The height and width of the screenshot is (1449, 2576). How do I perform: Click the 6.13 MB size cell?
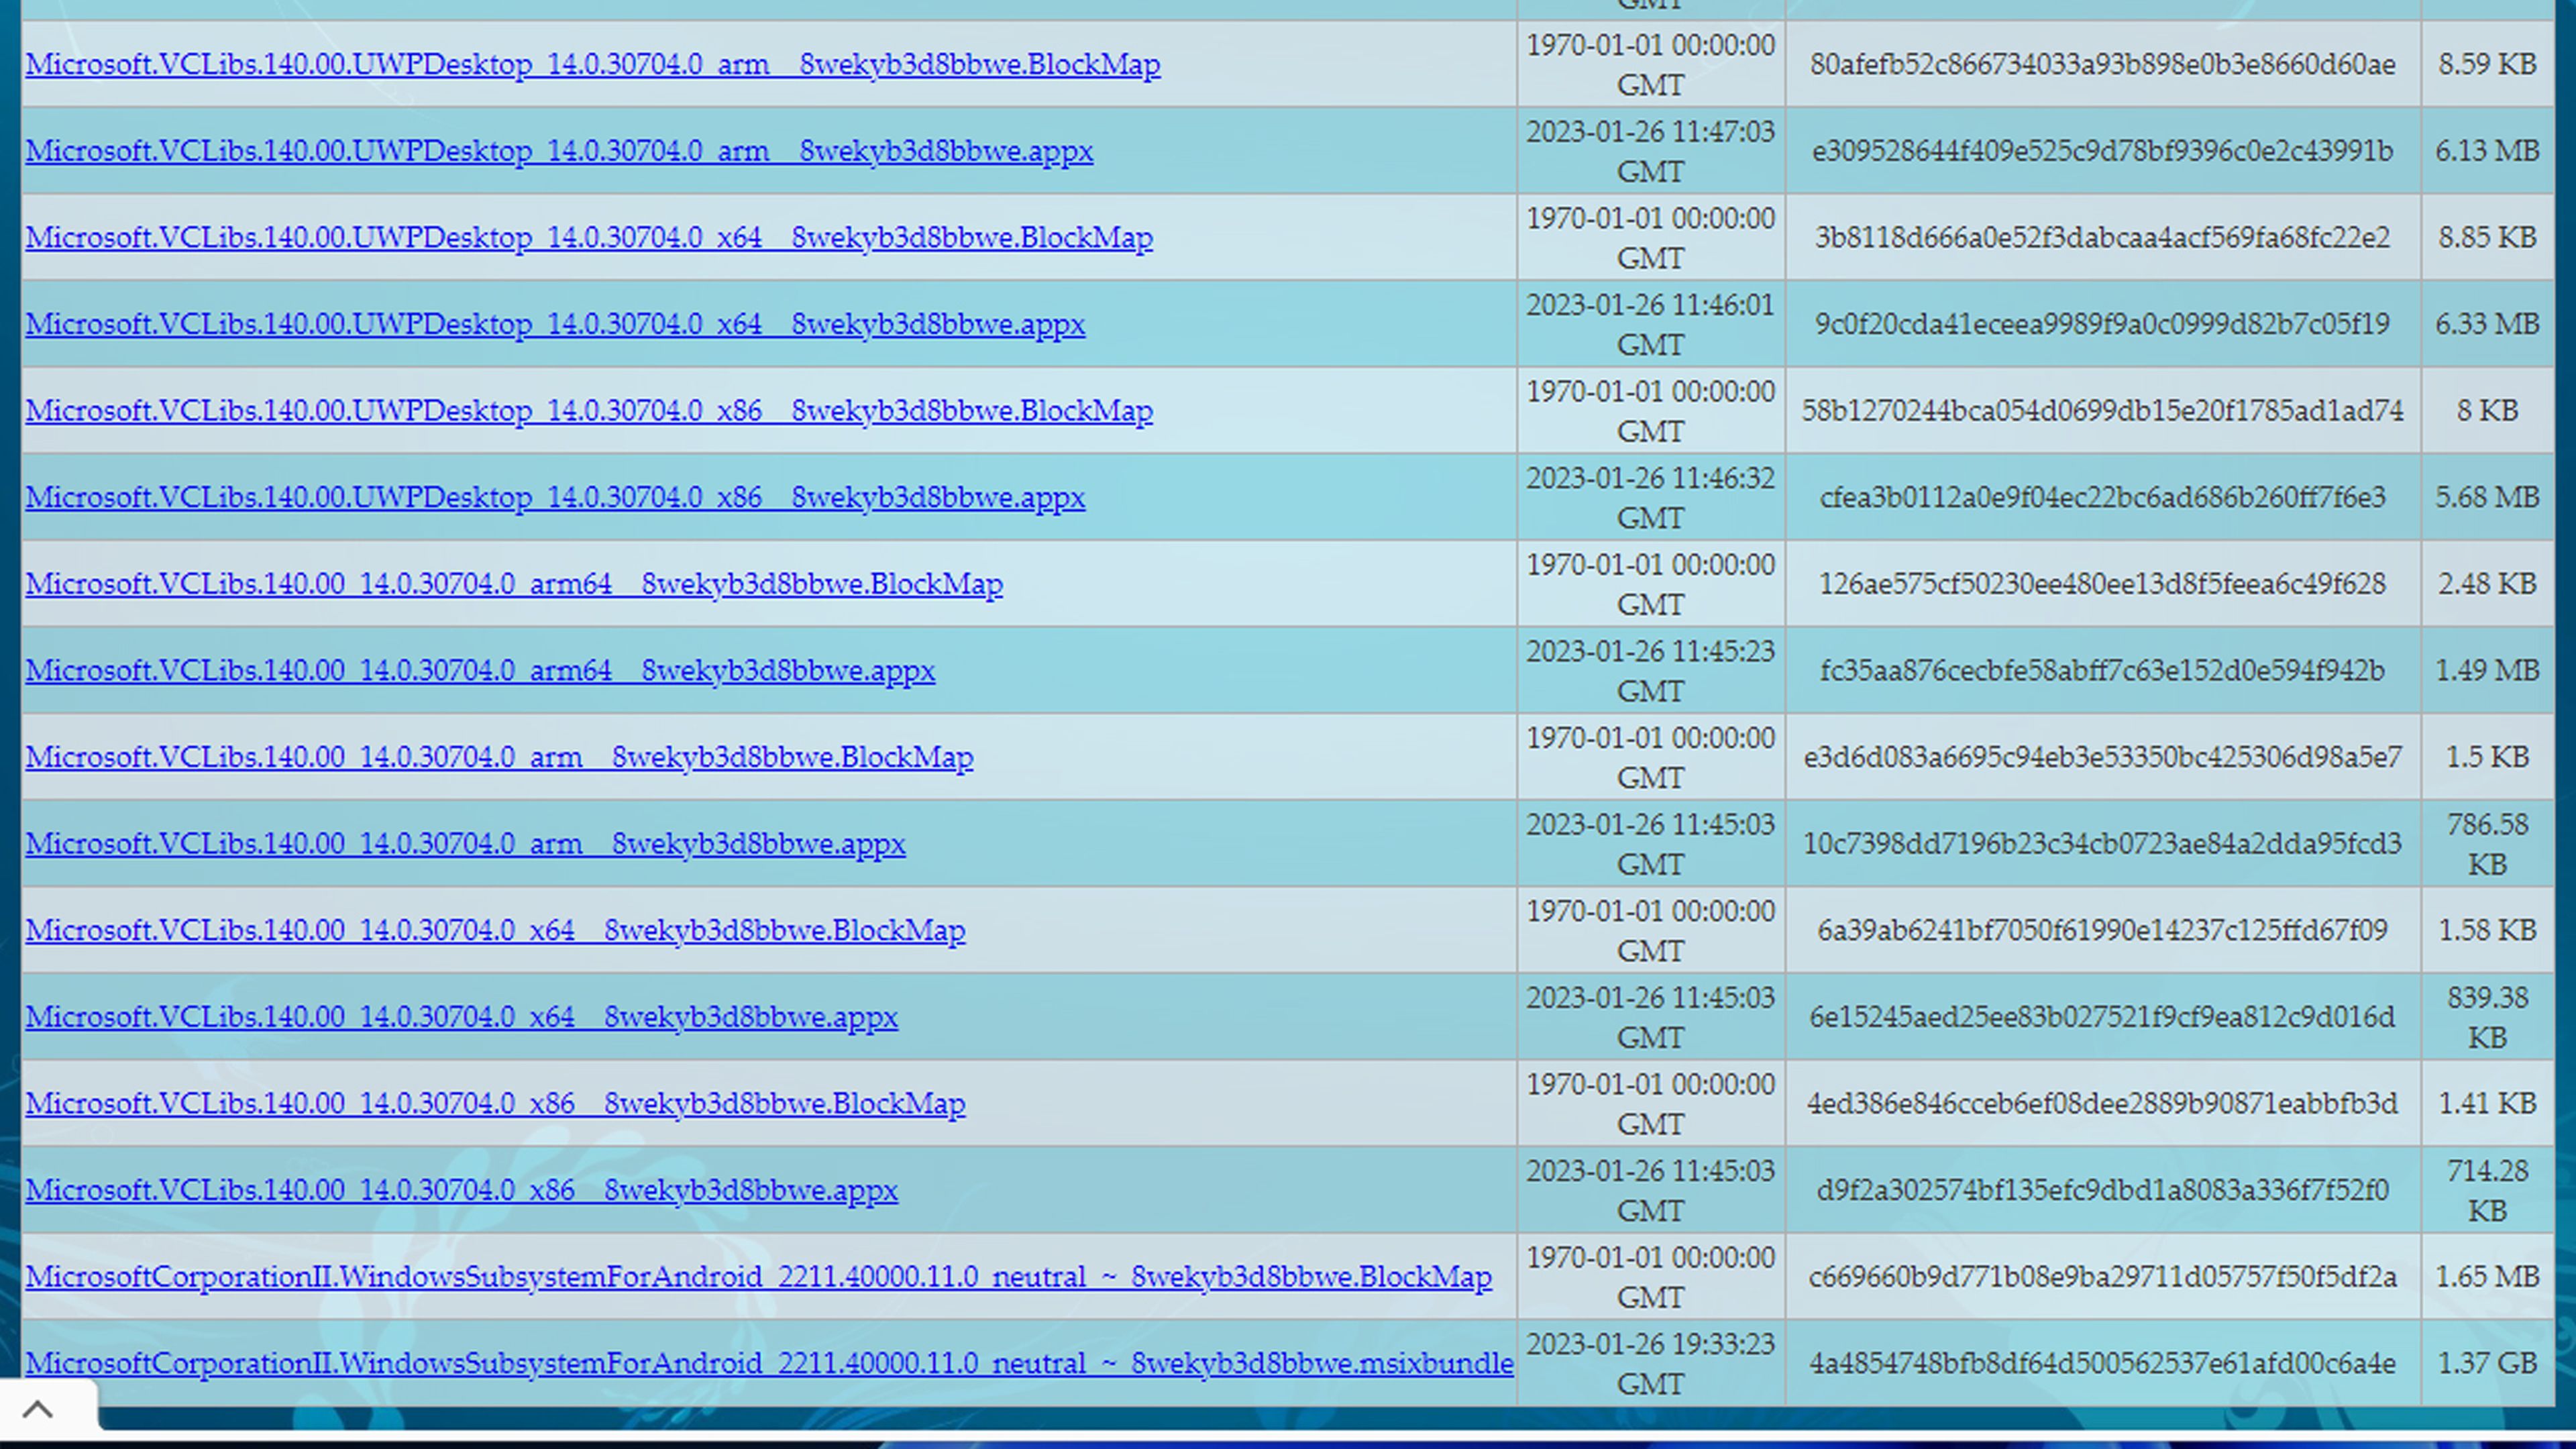click(x=2487, y=151)
